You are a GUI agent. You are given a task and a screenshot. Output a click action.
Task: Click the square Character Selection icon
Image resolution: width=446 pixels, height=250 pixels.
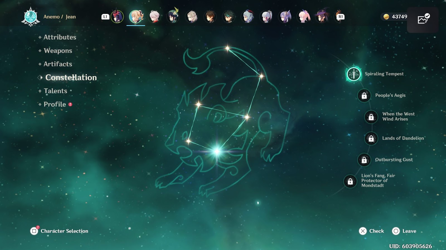point(34,231)
